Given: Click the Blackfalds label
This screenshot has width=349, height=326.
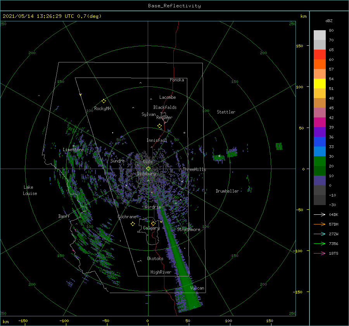Looking at the screenshot, I should 165,107.
